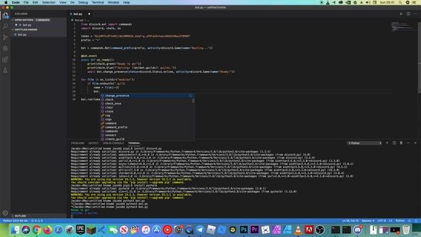Kill terminal with the trash icon
This screenshot has width=421, height=237.
(x=401, y=143)
